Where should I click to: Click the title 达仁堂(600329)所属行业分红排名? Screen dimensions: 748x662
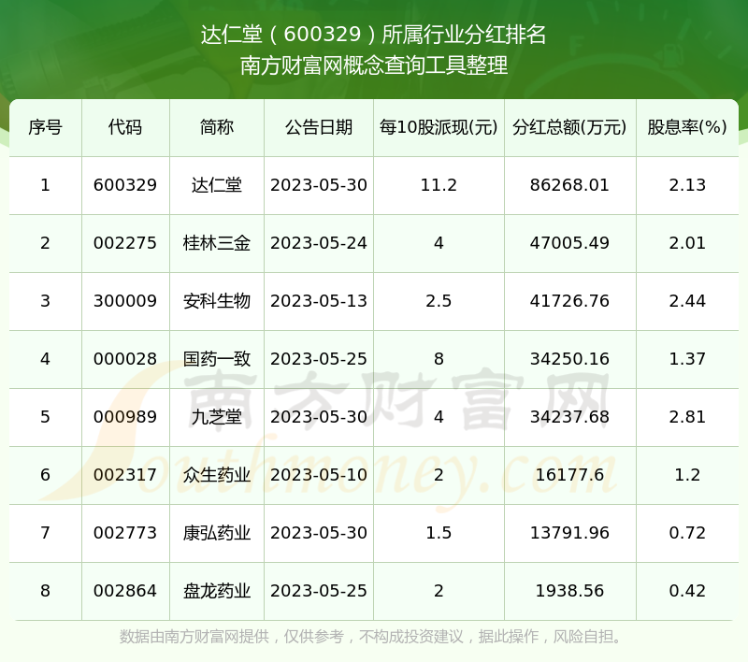pyautogui.click(x=374, y=36)
